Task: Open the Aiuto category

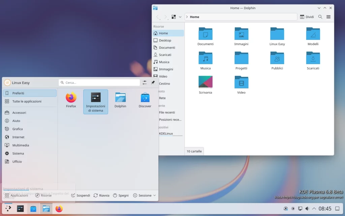Action: tap(30, 120)
